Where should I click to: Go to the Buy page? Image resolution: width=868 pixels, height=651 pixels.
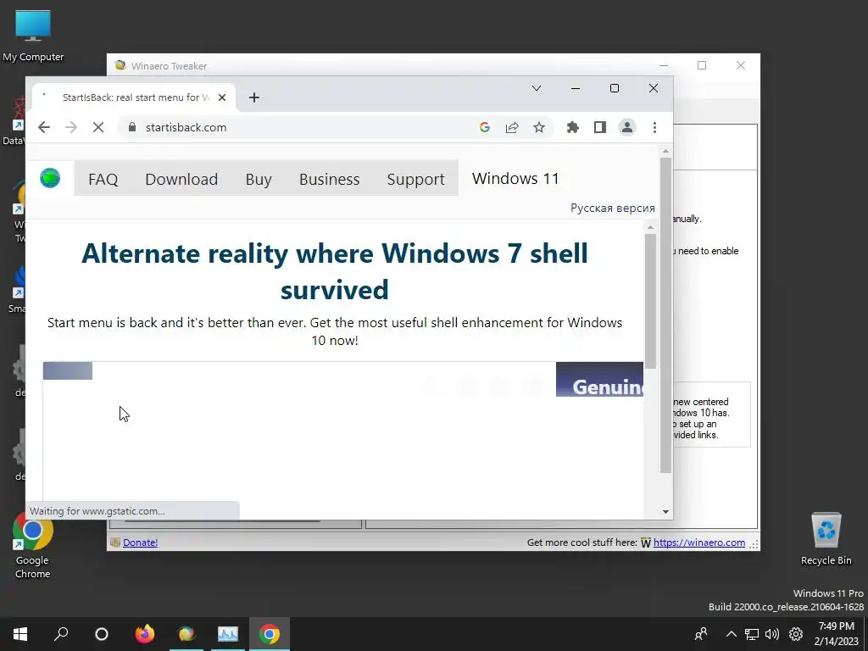tap(259, 180)
